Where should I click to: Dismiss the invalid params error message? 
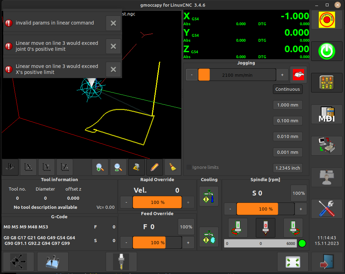[x=113, y=23]
